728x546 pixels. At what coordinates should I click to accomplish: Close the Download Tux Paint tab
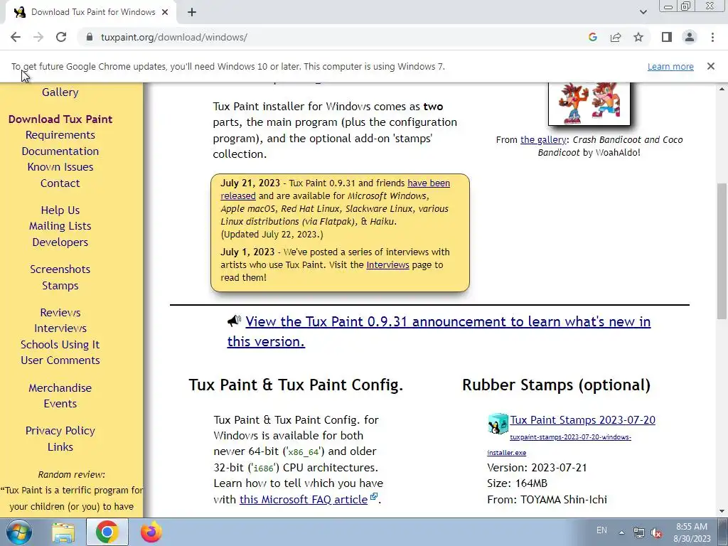165,12
